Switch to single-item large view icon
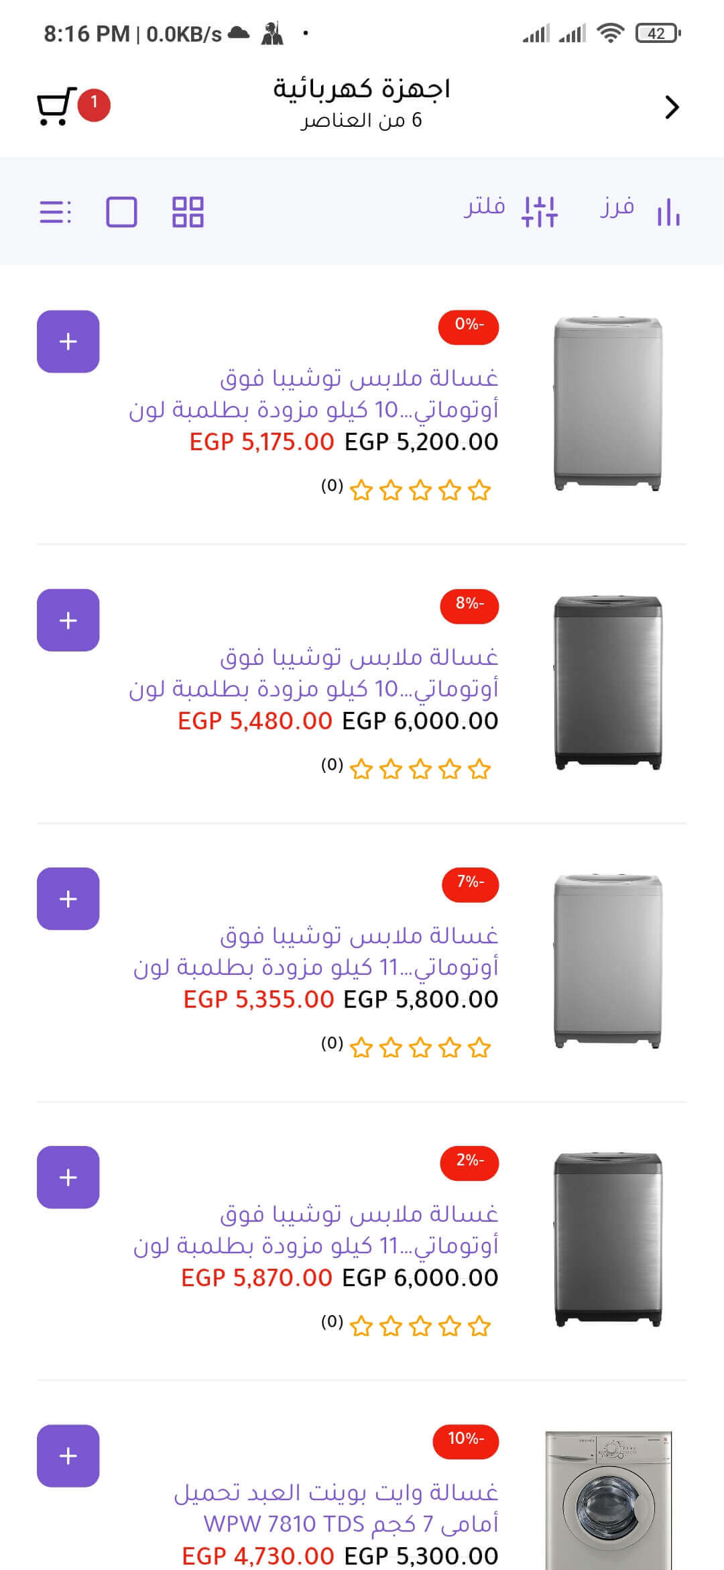724x1570 pixels. coord(121,212)
